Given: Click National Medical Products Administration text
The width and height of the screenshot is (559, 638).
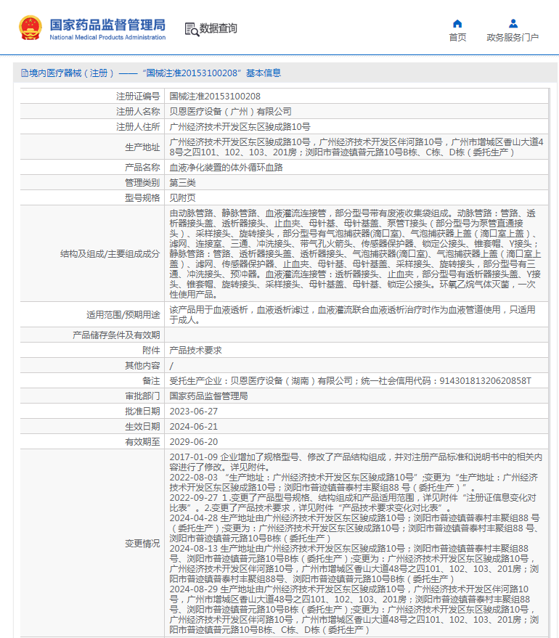Looking at the screenshot, I should [x=108, y=38].
